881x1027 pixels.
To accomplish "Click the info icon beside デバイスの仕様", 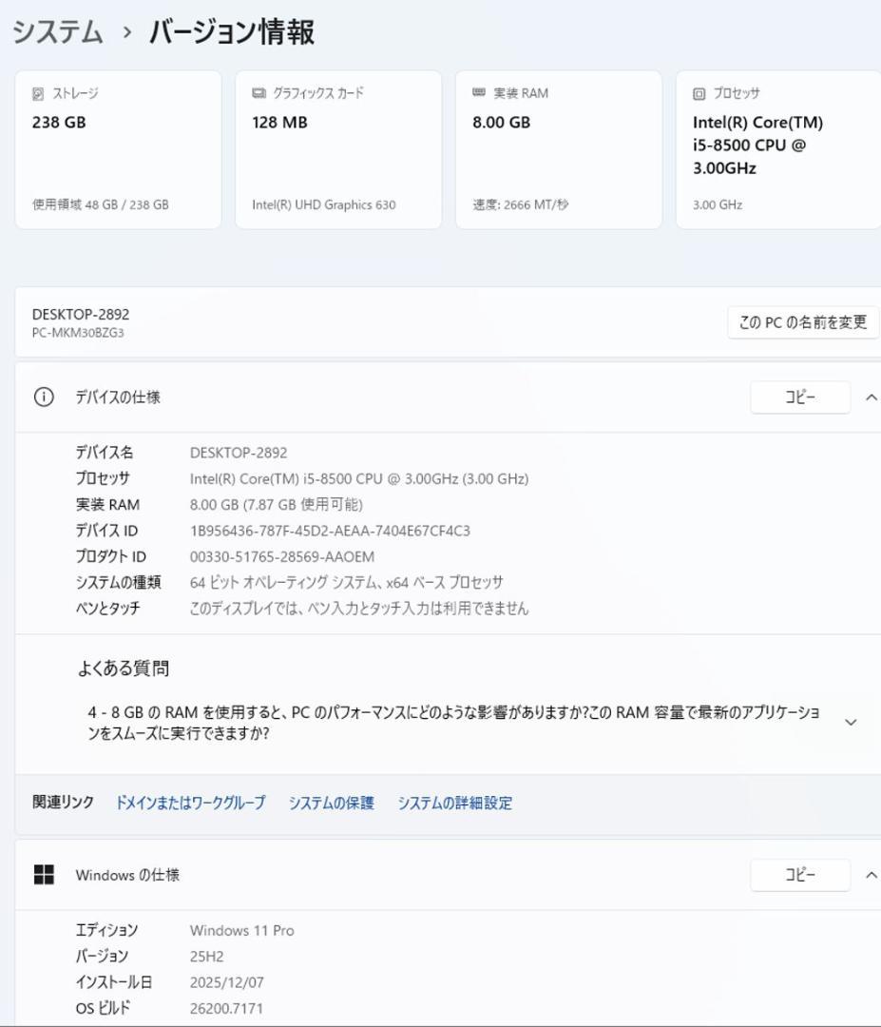I will click(x=44, y=397).
